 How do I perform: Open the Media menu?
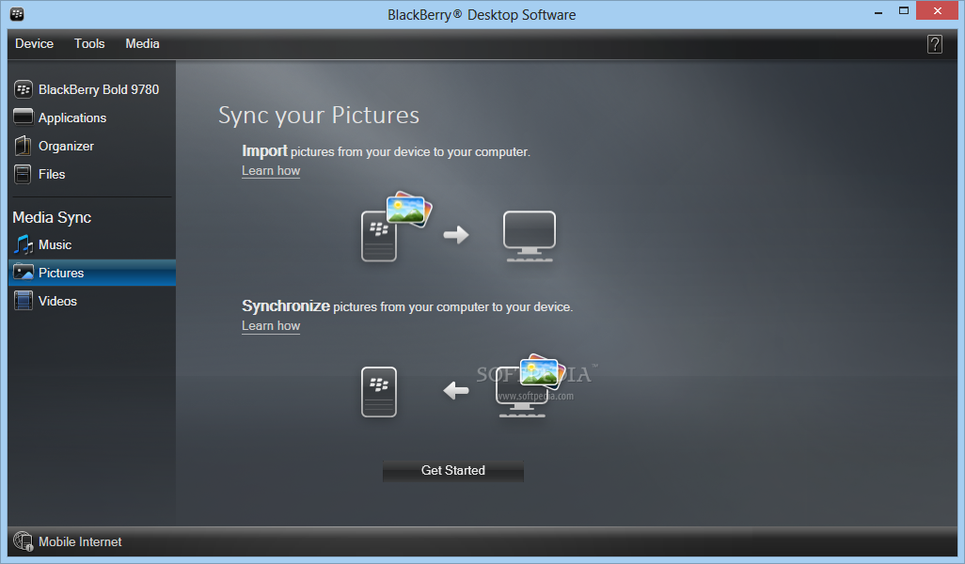point(142,43)
